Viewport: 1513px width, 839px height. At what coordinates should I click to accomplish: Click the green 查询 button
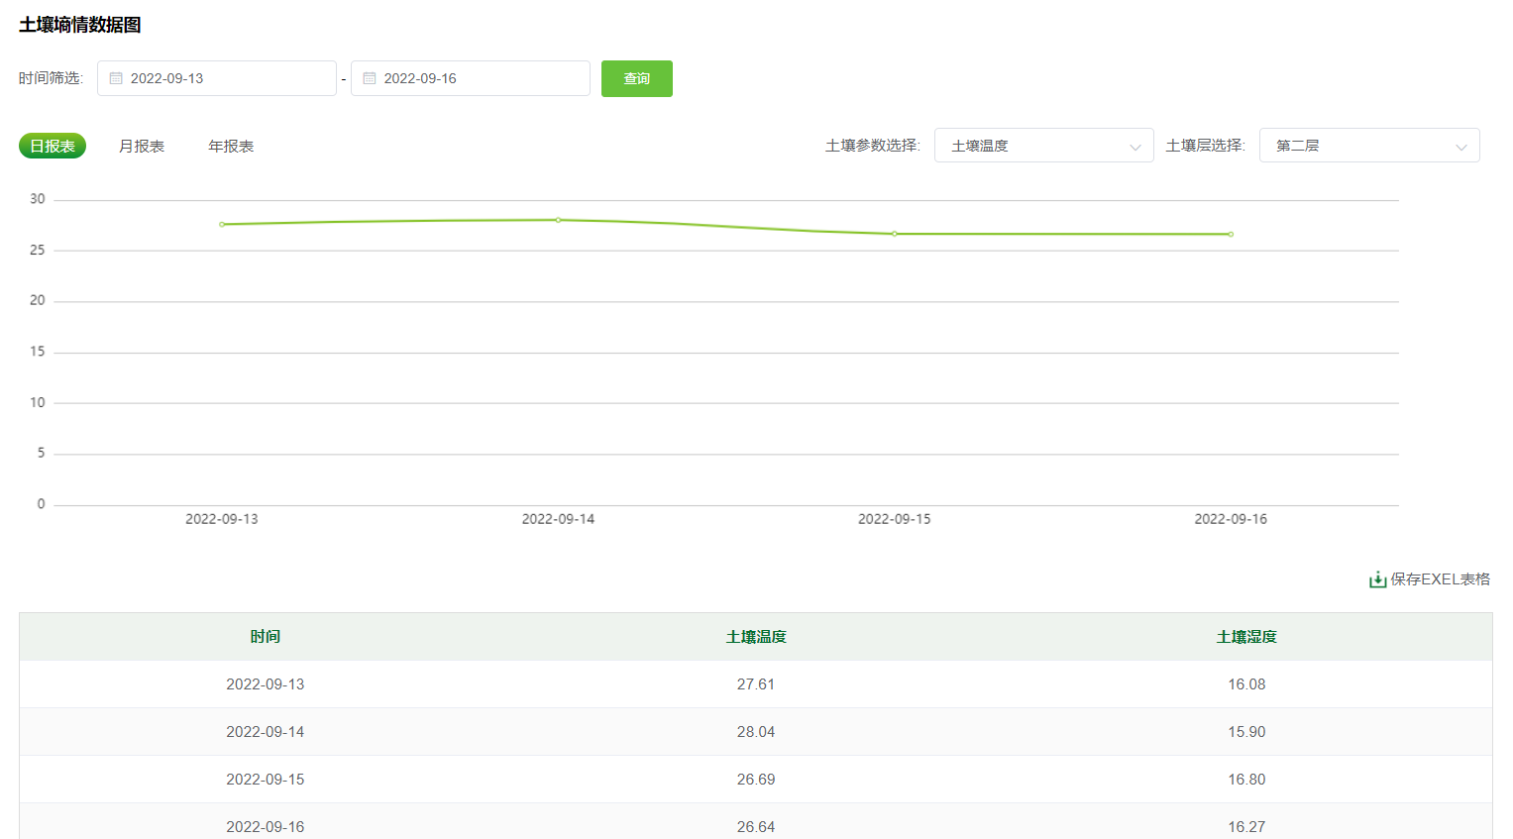click(x=637, y=78)
